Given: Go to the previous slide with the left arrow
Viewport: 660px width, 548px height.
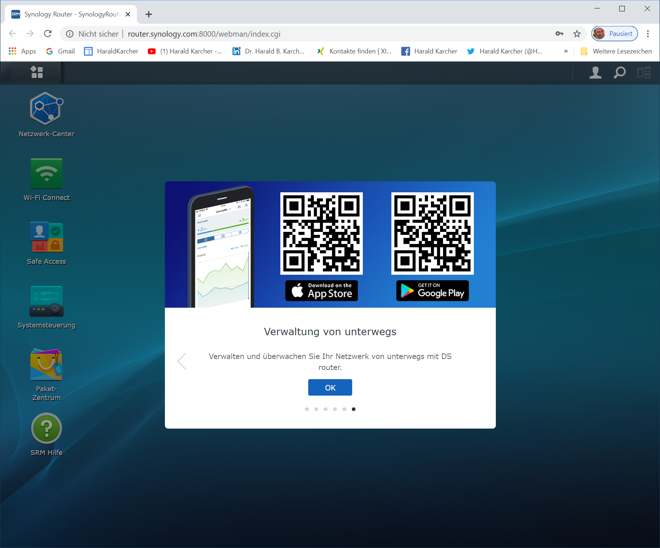Looking at the screenshot, I should [x=182, y=362].
